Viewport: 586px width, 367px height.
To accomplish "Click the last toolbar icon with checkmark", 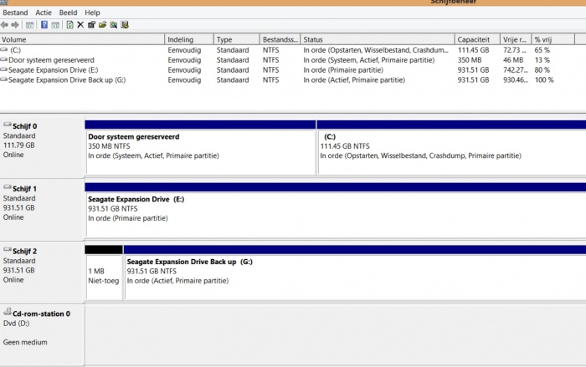I will [x=125, y=25].
